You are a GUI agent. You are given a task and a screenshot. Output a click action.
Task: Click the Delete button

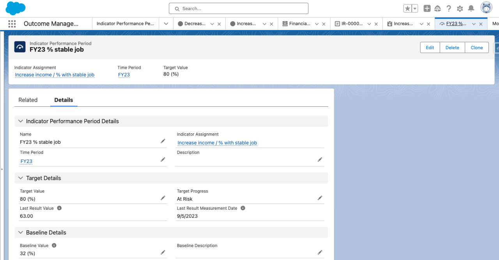(452, 48)
